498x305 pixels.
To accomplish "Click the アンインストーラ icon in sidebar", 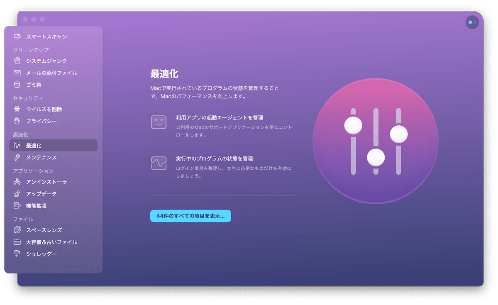I will (x=17, y=182).
